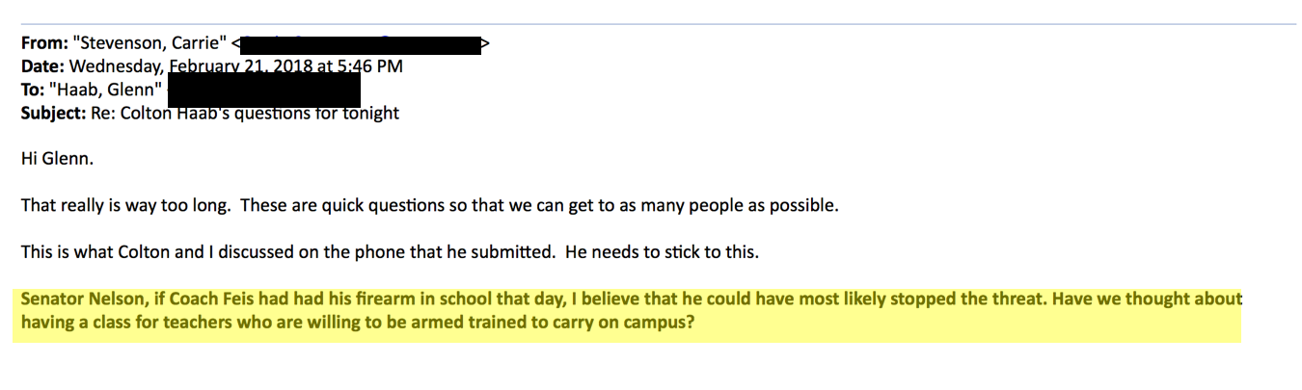Click the redacted recipient address block
Image resolution: width=1302 pixels, height=390 pixels.
262,89
